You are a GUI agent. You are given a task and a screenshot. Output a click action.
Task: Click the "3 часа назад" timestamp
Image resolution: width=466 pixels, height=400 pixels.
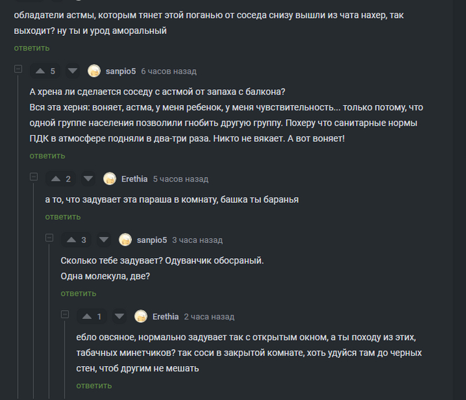[197, 240]
